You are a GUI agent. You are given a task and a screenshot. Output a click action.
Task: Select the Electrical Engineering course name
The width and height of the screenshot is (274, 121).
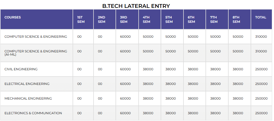[x=27, y=84]
